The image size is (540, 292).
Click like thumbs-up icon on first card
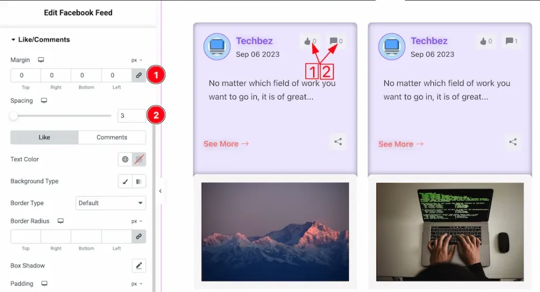point(307,41)
